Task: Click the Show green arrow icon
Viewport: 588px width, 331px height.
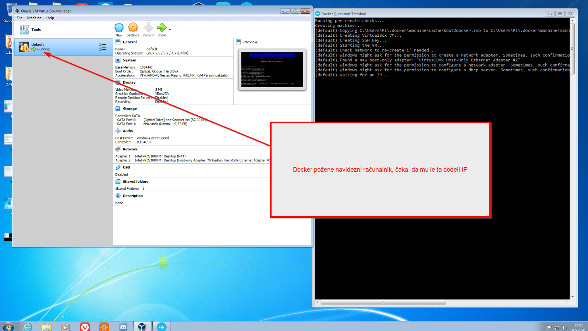Action: pos(162,27)
